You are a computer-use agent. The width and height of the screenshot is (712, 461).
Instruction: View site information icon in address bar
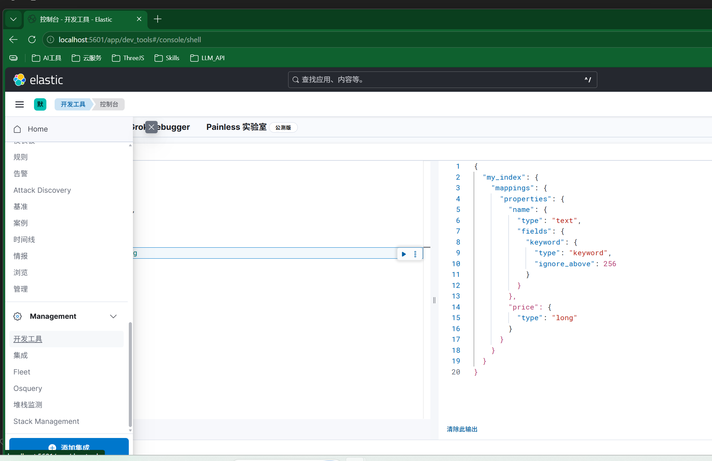pyautogui.click(x=50, y=40)
